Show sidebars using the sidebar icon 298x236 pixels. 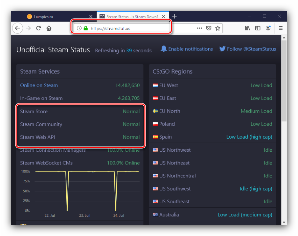(x=258, y=28)
